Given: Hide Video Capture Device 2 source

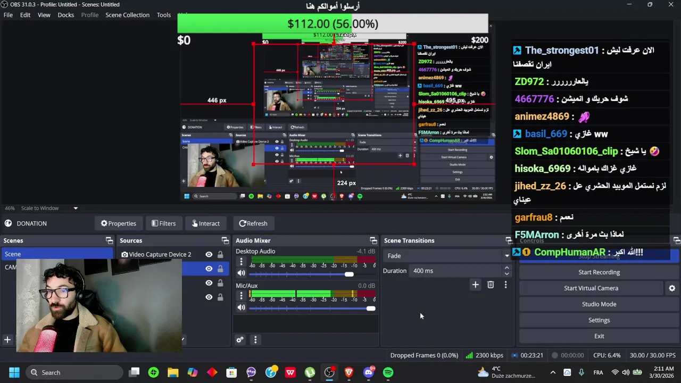Looking at the screenshot, I should 209,254.
